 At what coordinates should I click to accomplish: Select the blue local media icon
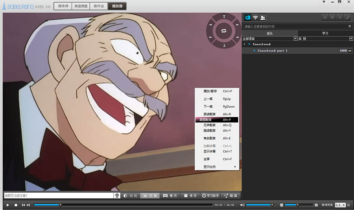point(248,18)
